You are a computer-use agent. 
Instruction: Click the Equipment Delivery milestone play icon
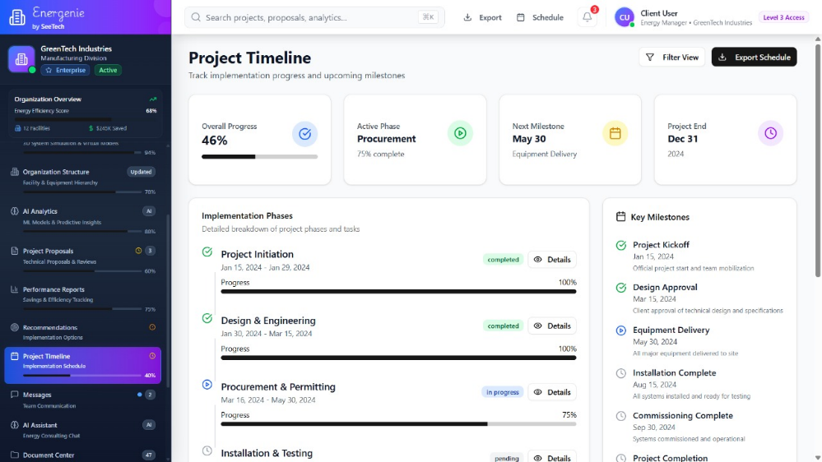point(621,330)
